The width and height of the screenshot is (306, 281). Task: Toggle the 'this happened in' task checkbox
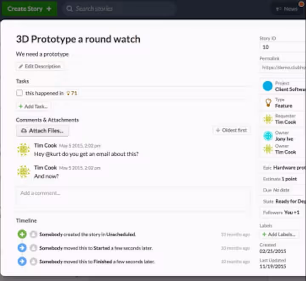19,93
